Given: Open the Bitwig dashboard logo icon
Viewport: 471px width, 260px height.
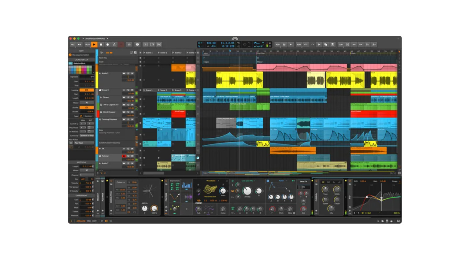Looking at the screenshot, I should pos(235,39).
